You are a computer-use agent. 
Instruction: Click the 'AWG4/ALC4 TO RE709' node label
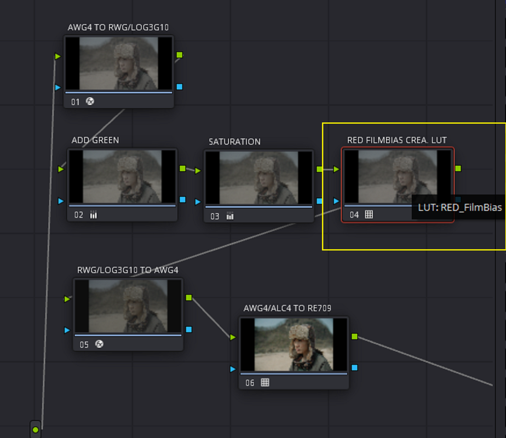[x=287, y=308]
